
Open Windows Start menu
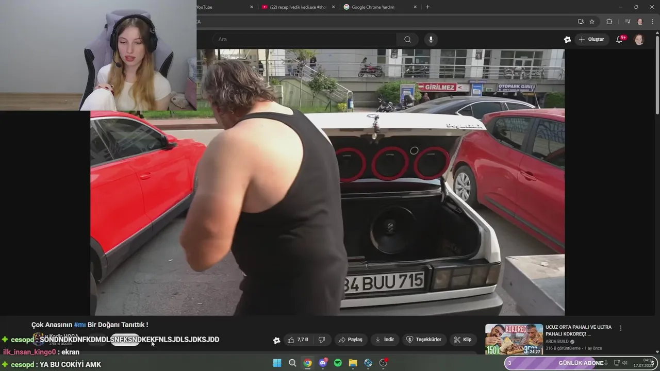tap(277, 363)
